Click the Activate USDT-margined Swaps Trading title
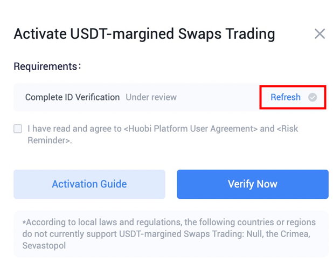 pyautogui.click(x=144, y=34)
